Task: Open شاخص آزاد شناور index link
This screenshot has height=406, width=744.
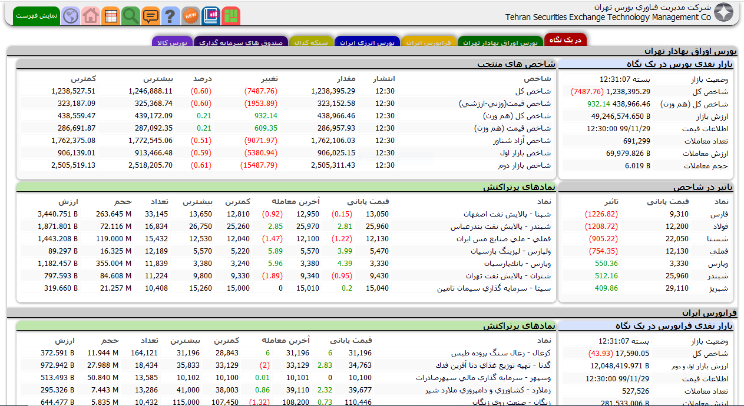Action: point(522,141)
